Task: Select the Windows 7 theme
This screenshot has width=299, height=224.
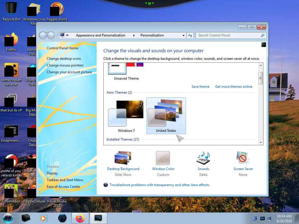Action: pyautogui.click(x=126, y=116)
